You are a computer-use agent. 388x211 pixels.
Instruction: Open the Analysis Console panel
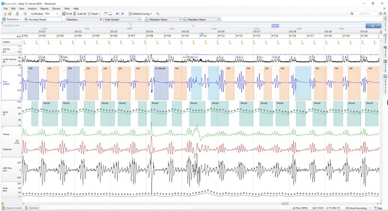point(13,208)
